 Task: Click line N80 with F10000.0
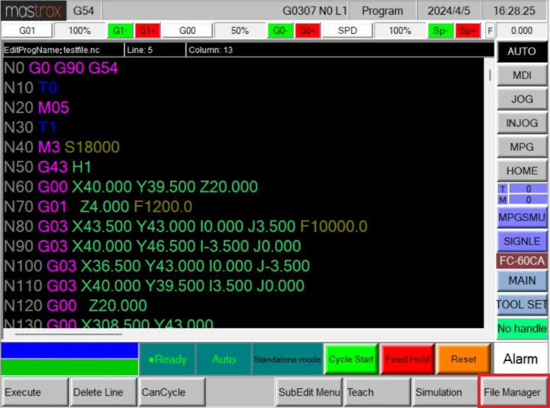[186, 226]
